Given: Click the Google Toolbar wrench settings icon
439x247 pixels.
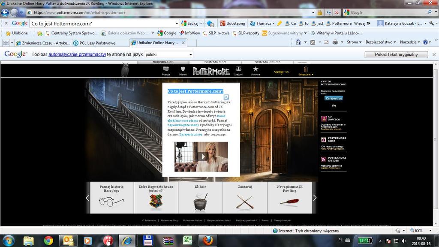Looking at the screenshot, I should coord(431,23).
